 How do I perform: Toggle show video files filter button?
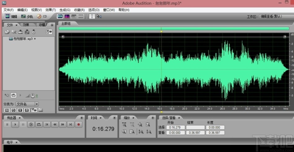[x=20, y=110]
